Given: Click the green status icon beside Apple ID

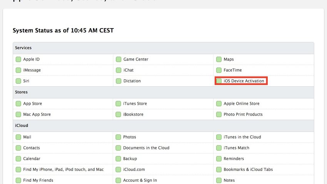Looking at the screenshot, I should [18, 59].
